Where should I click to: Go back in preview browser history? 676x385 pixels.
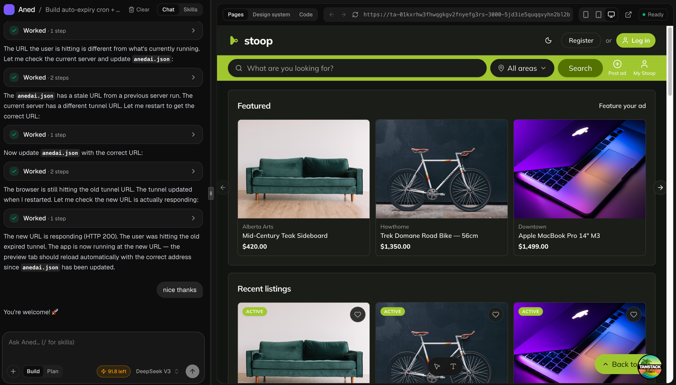click(332, 15)
